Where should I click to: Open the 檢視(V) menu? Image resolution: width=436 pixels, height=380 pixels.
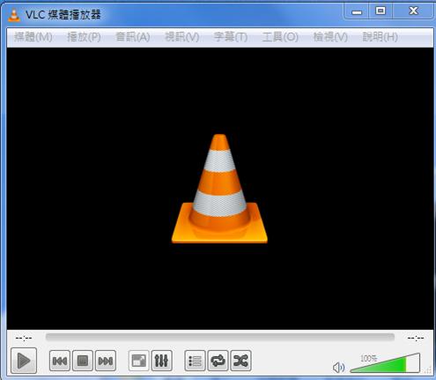pos(330,37)
